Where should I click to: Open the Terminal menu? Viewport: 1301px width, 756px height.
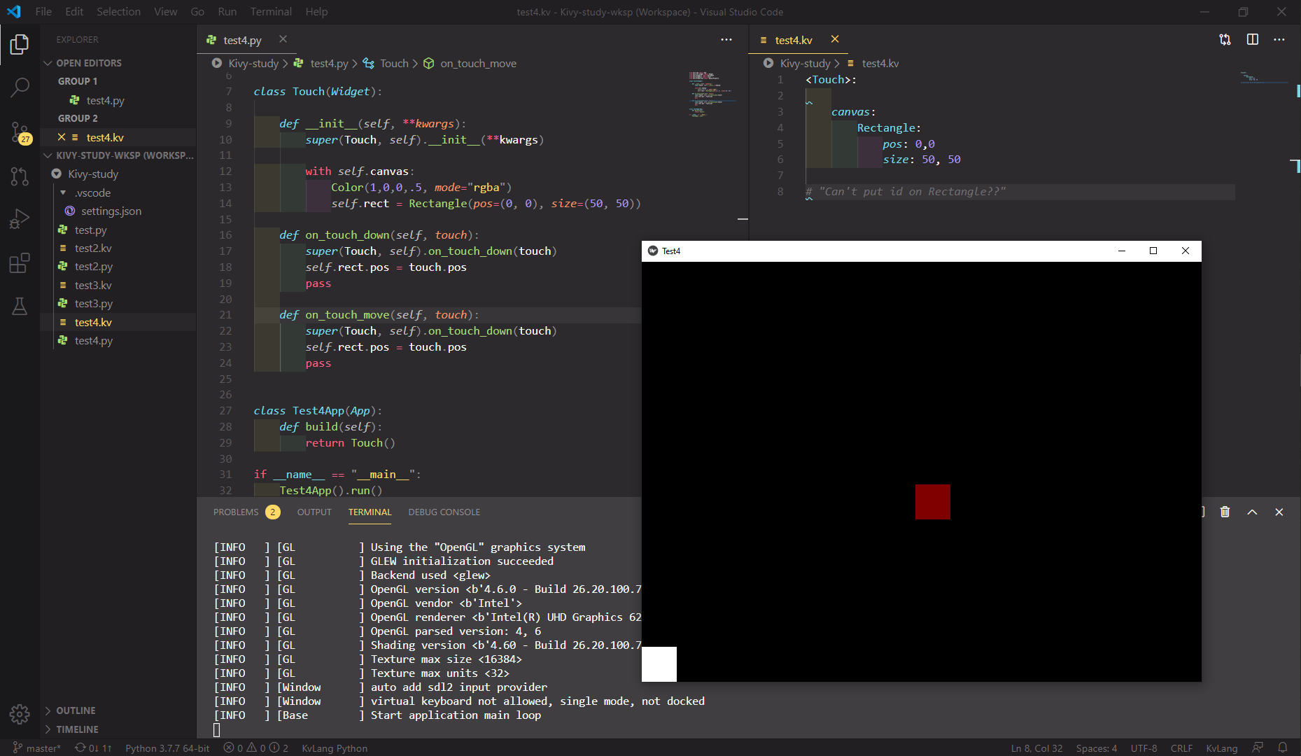point(271,12)
